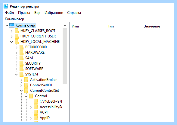Collapse HKEY_LOCAL_MACHINE node
177x125 pixels.
[x=11, y=42]
